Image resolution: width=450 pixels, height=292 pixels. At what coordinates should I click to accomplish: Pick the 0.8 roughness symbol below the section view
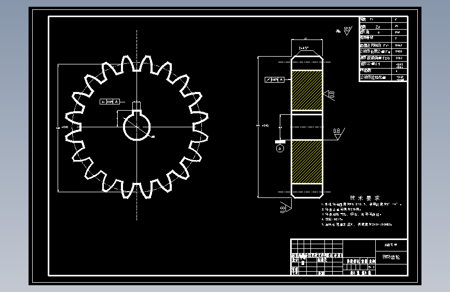tap(286, 207)
